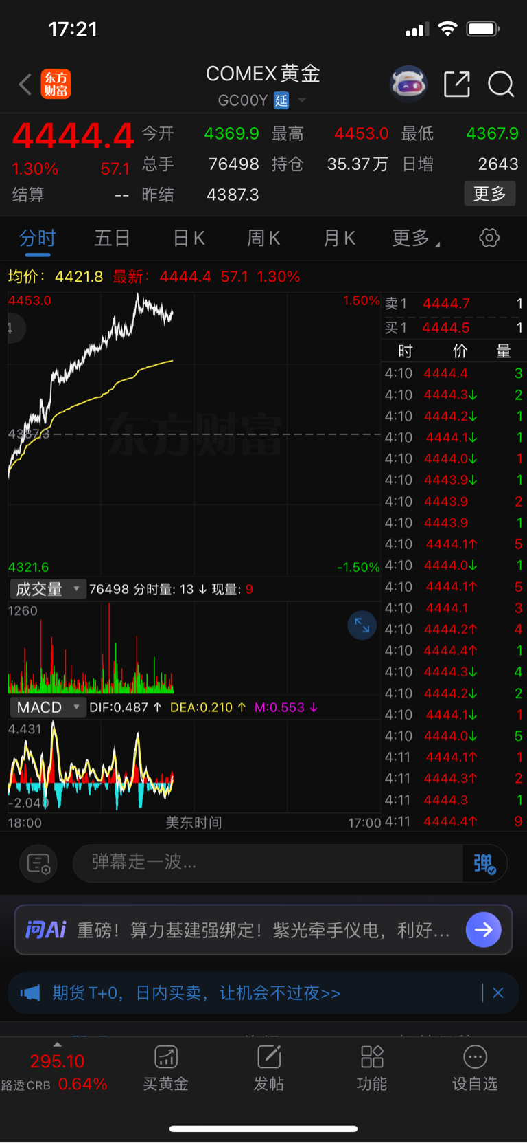Viewport: 527px width, 1143px height.
Task: Tap the DIF:0.487 indicator value
Action: pyautogui.click(x=126, y=707)
